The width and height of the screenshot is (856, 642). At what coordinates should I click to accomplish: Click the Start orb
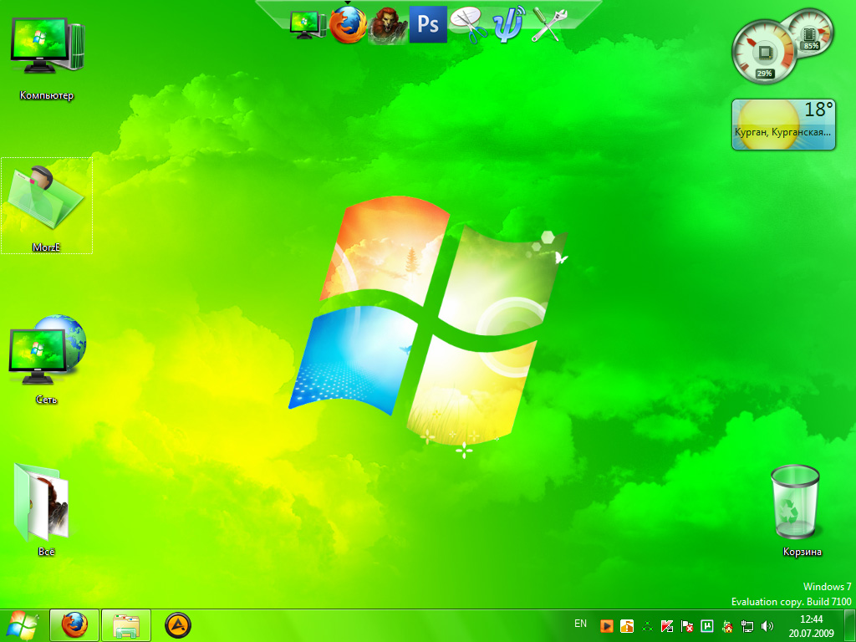pos(22,624)
